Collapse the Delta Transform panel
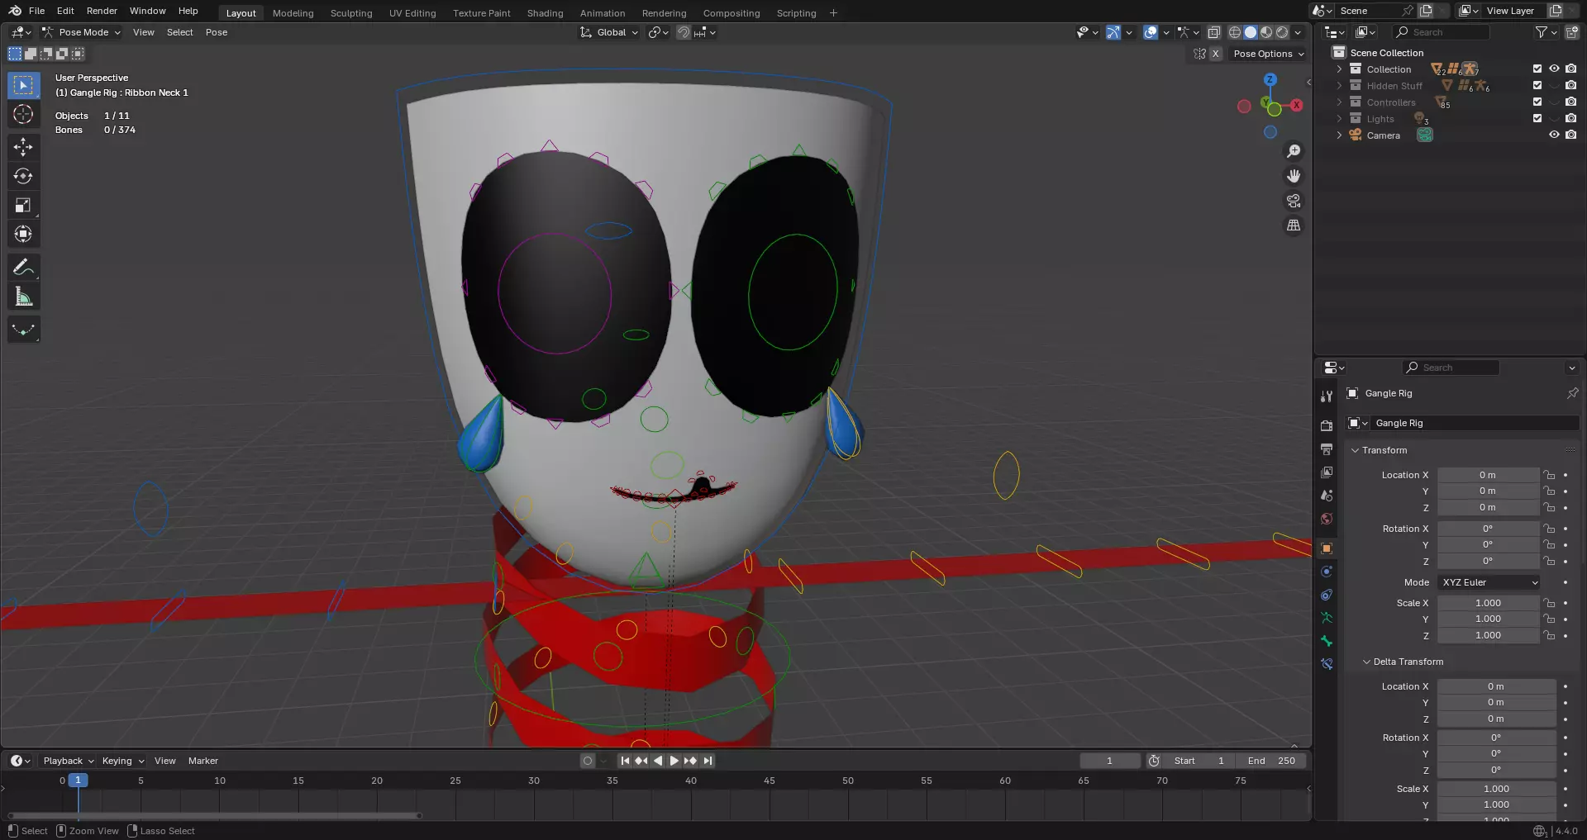This screenshot has width=1587, height=840. pyautogui.click(x=1366, y=662)
